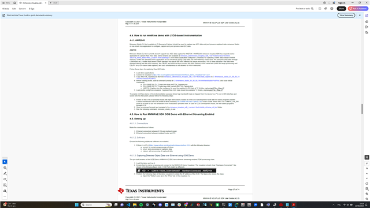Click Sign in
Image resolution: width=370 pixels, height=208 pixels.
(342, 3)
